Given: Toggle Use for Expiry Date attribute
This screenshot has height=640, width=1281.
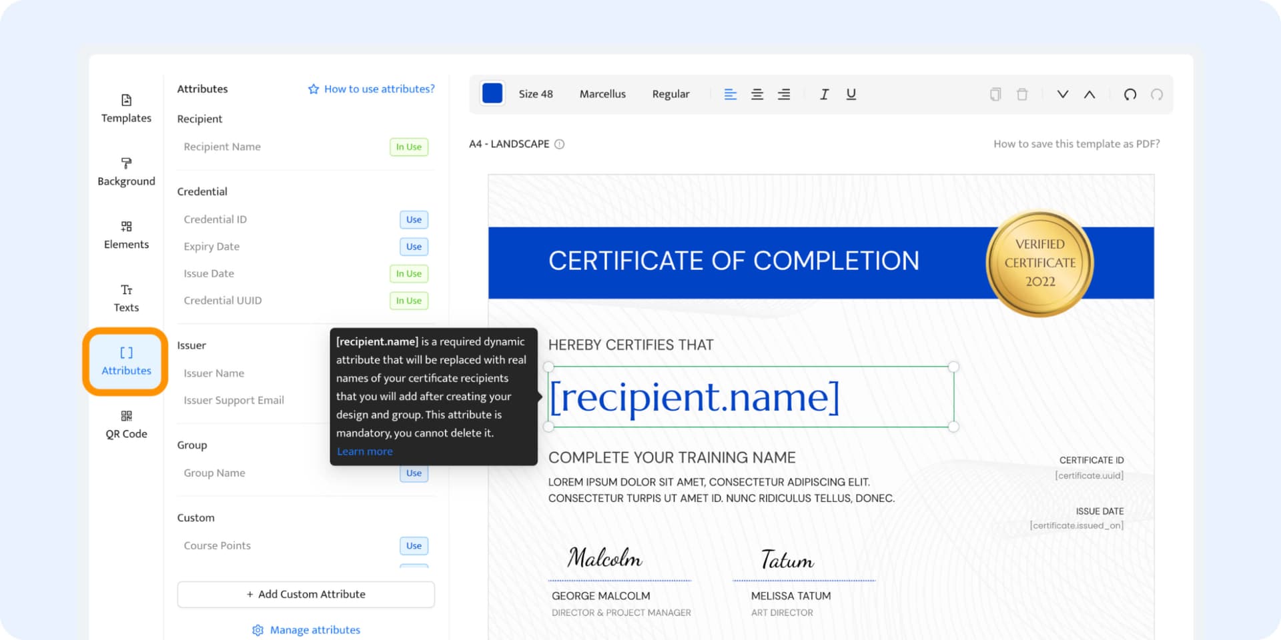Looking at the screenshot, I should 414,247.
